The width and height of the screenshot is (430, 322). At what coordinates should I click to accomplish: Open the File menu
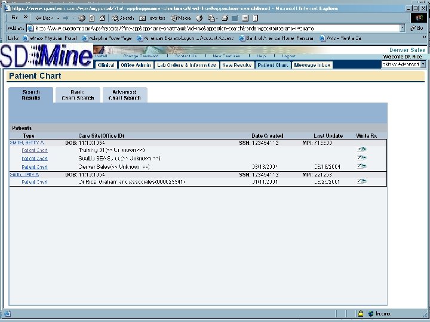14,18
